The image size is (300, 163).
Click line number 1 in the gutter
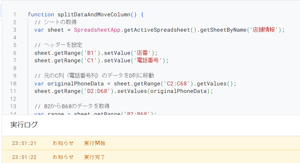tap(15, 15)
